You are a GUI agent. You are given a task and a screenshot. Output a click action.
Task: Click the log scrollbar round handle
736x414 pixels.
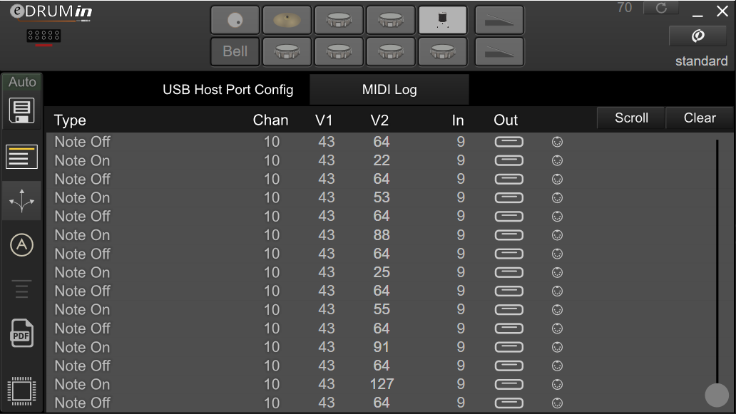click(717, 395)
